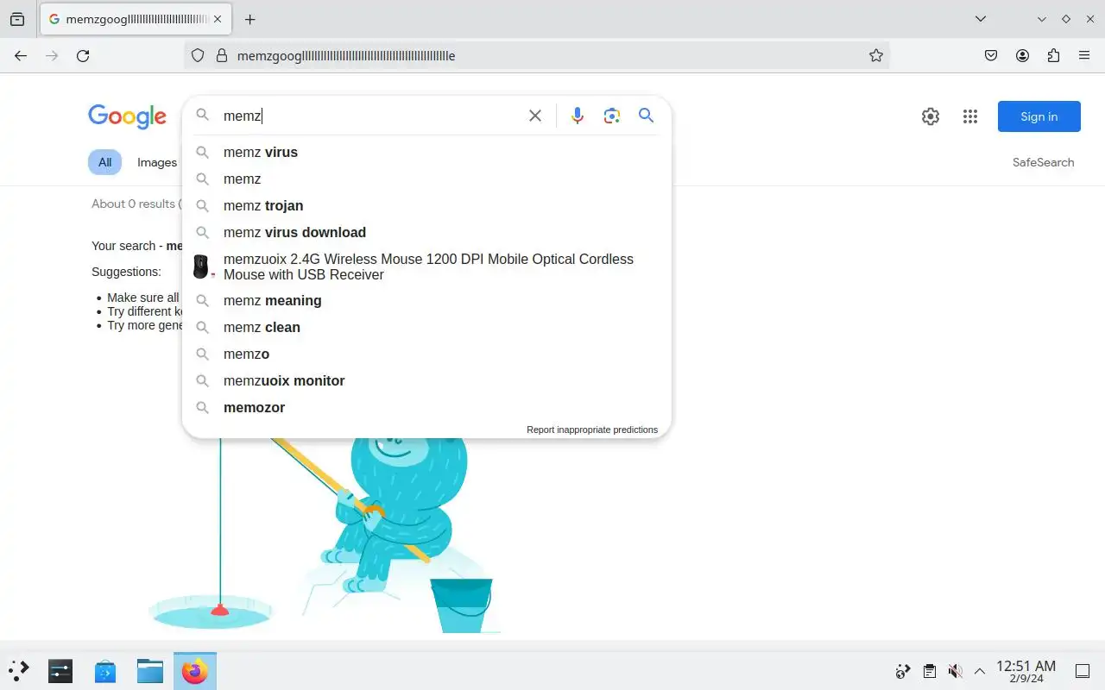Choose suggestion memozor
This screenshot has width=1105, height=690.
tap(426, 407)
